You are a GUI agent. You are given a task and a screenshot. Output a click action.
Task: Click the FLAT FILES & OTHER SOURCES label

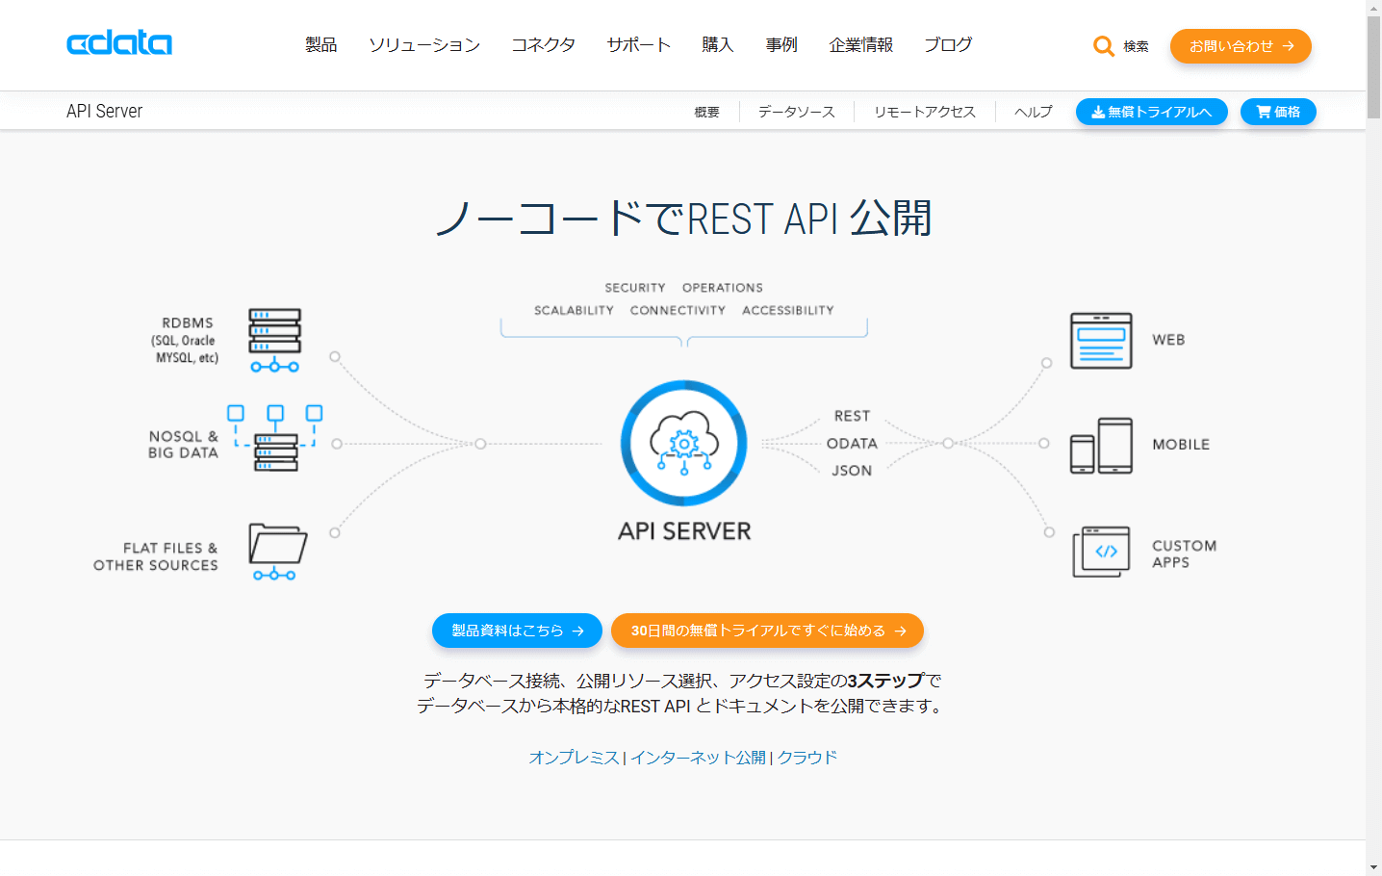tap(156, 557)
